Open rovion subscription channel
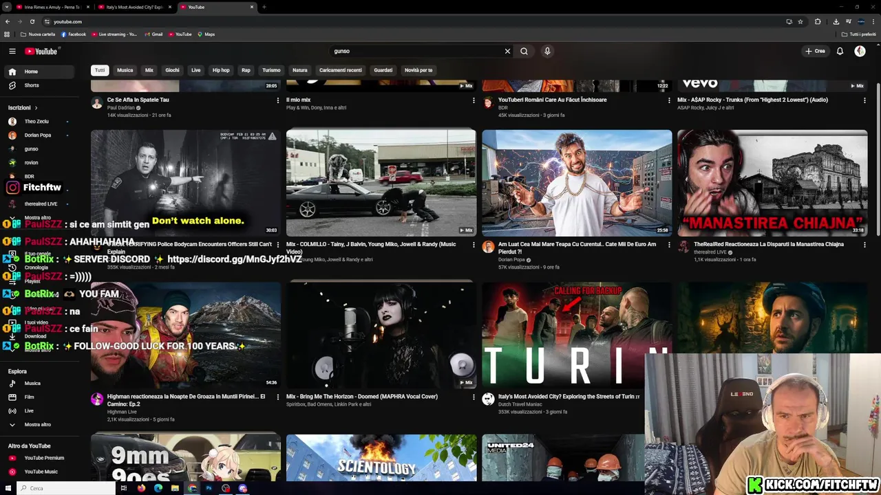The width and height of the screenshot is (881, 495). pyautogui.click(x=40, y=163)
